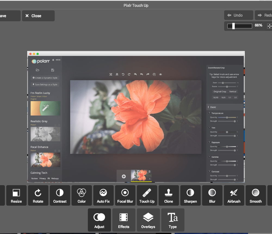272x234 pixels.
Task: Click the open folder icon in Polarr sidebar
Action: pyautogui.click(x=38, y=70)
